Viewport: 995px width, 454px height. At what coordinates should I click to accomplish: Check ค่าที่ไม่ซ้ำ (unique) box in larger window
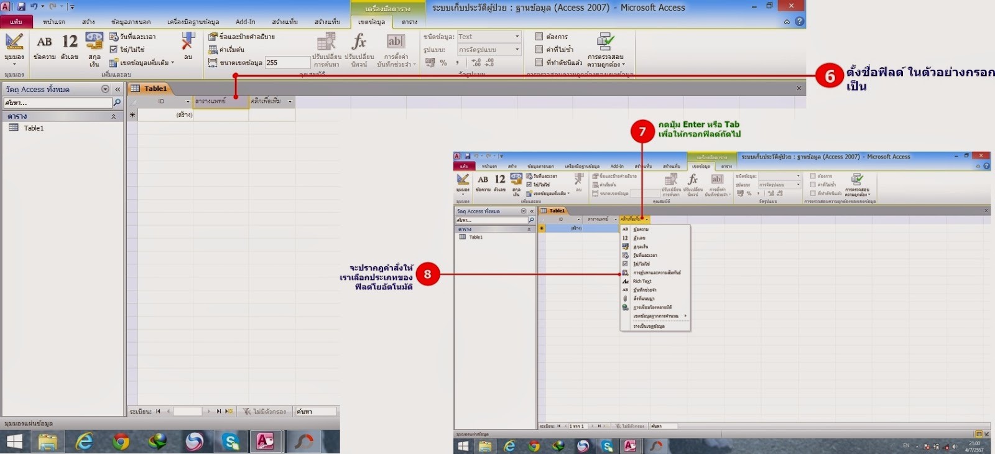click(x=539, y=49)
